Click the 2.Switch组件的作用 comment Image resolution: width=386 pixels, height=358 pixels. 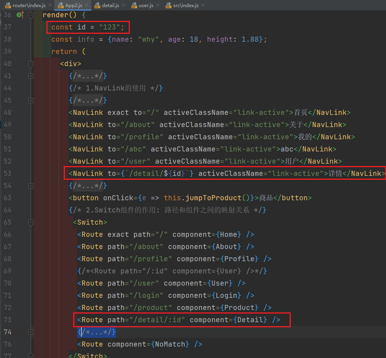[x=167, y=210]
